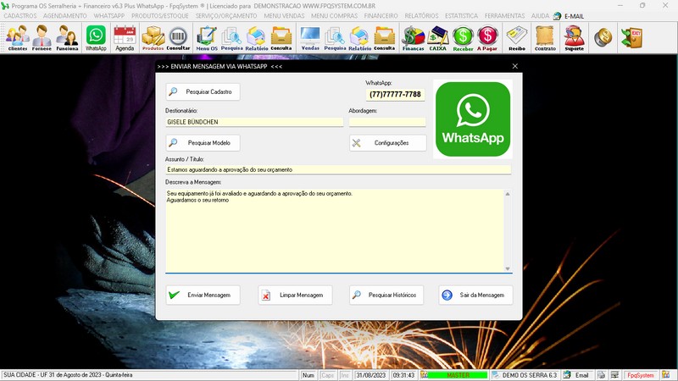
Task: Click the WhatsApp phone number field
Action: [395, 94]
